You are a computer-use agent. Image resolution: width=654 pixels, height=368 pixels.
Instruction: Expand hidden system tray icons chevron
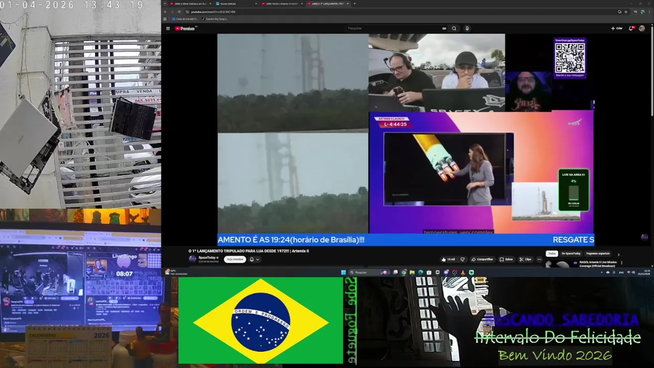pos(601,272)
